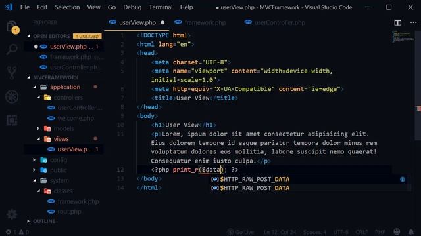Image resolution: width=421 pixels, height=236 pixels.
Task: Select the second $HTTP_RAW_POST_DATA suggestion
Action: 308,188
